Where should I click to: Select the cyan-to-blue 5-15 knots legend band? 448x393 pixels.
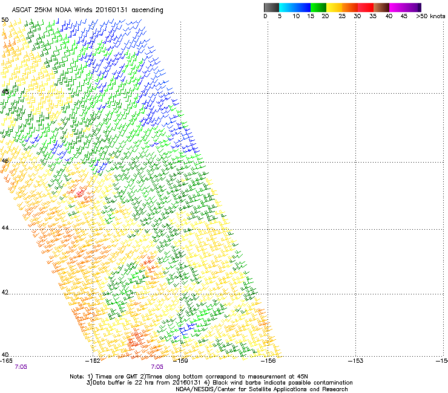click(295, 7)
